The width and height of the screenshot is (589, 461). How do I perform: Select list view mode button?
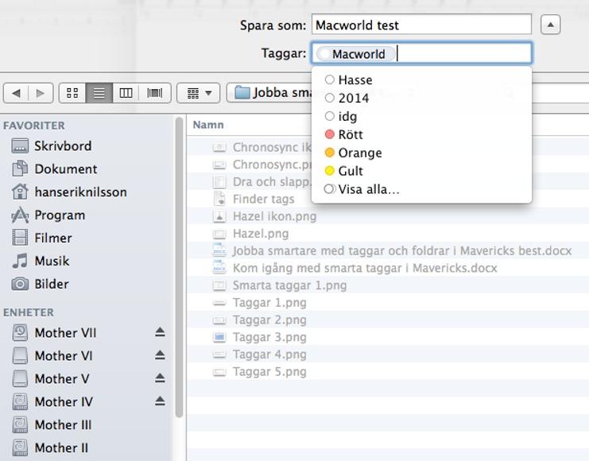pyautogui.click(x=99, y=93)
